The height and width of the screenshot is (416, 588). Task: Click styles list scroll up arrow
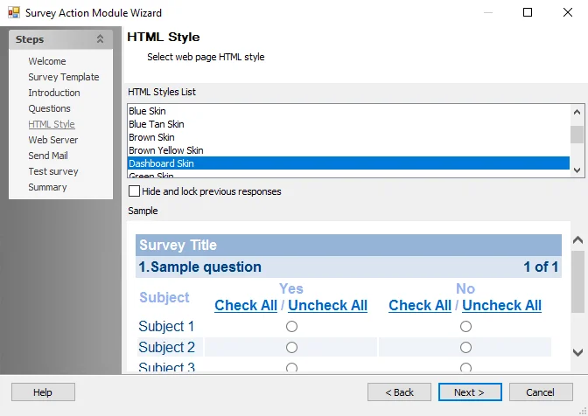pyautogui.click(x=577, y=112)
